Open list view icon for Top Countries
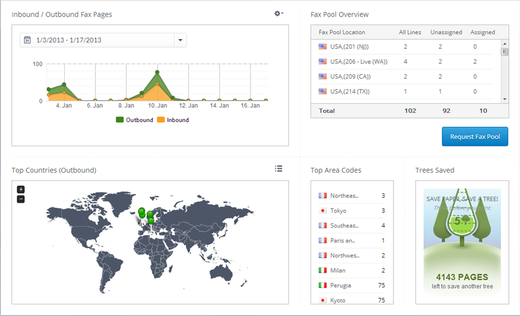Screen dimensions: 520x316 point(279,168)
